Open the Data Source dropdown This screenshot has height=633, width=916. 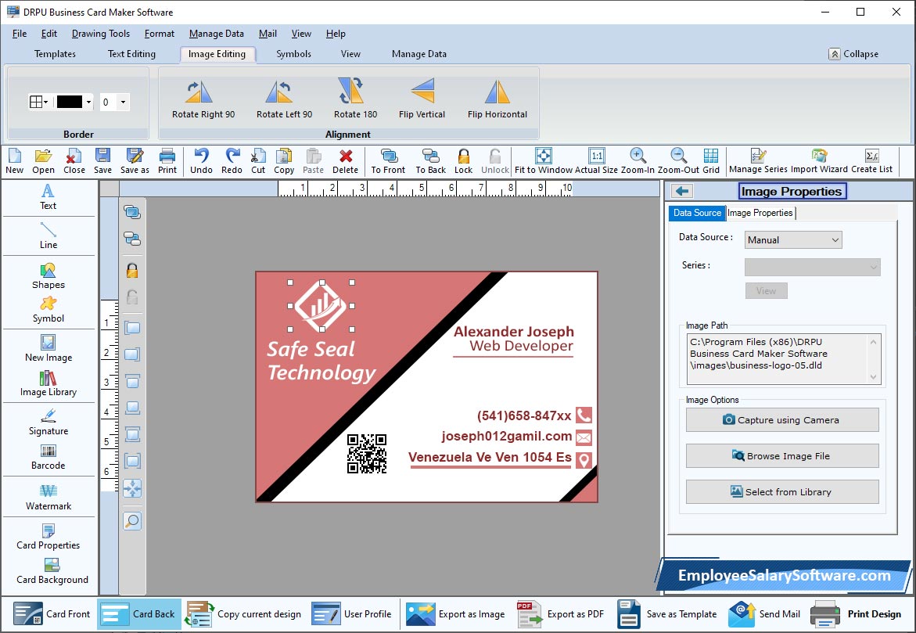click(793, 240)
